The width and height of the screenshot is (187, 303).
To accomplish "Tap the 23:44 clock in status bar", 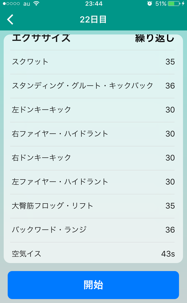I will tap(94, 3).
